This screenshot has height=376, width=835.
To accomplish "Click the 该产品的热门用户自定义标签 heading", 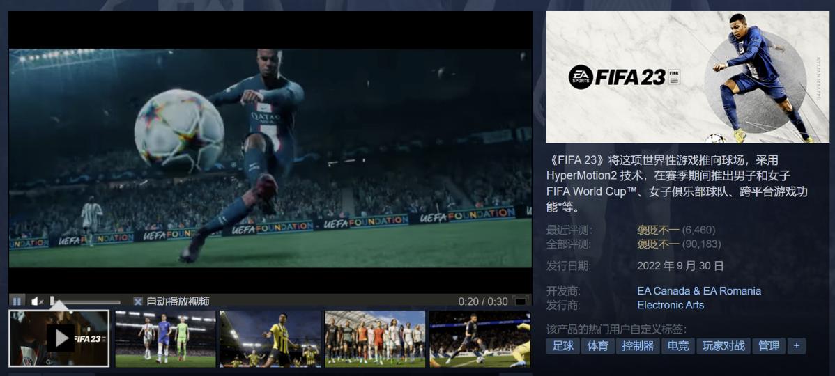I will click(616, 329).
